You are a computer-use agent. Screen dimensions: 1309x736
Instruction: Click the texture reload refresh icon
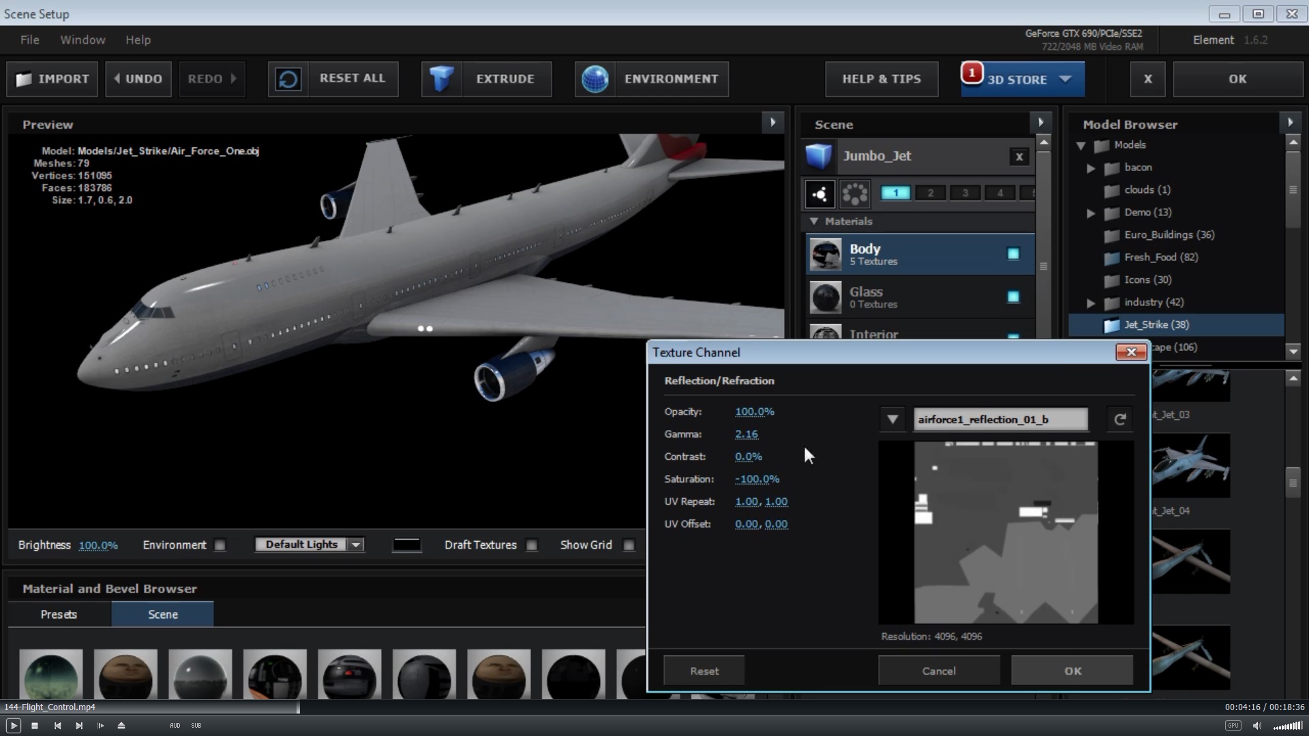(1119, 420)
